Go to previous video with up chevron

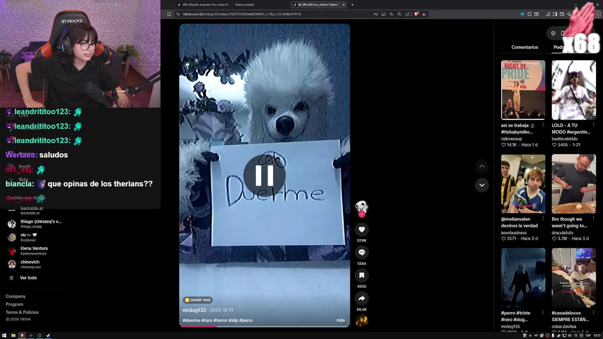click(x=481, y=166)
